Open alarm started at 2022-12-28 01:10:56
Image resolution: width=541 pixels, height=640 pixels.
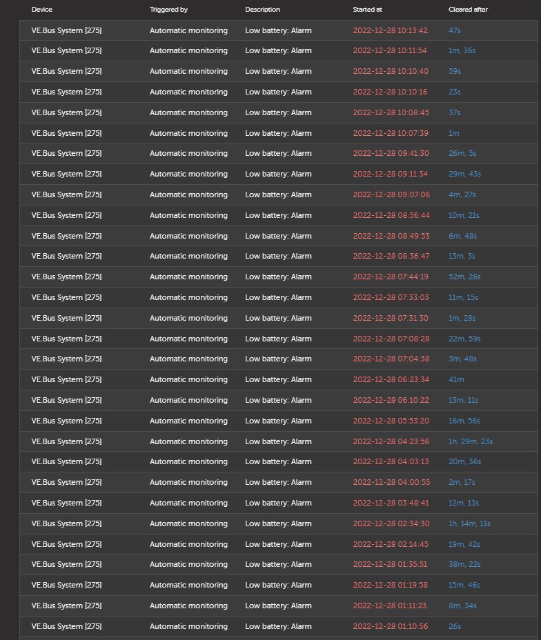click(279, 626)
